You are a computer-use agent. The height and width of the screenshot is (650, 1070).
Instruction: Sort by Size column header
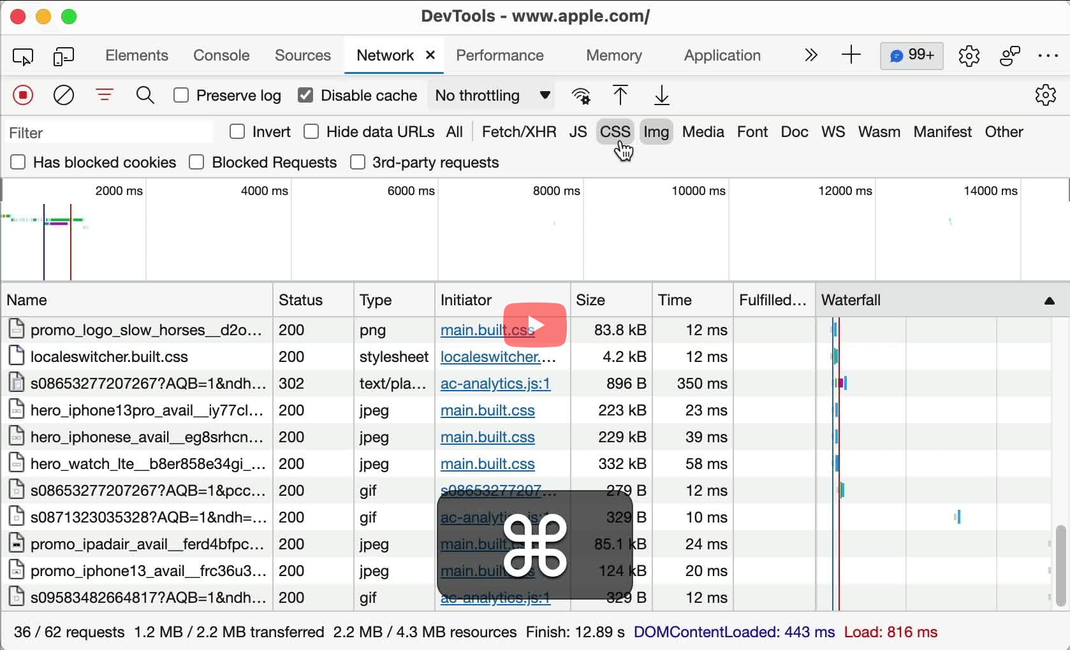coord(612,300)
